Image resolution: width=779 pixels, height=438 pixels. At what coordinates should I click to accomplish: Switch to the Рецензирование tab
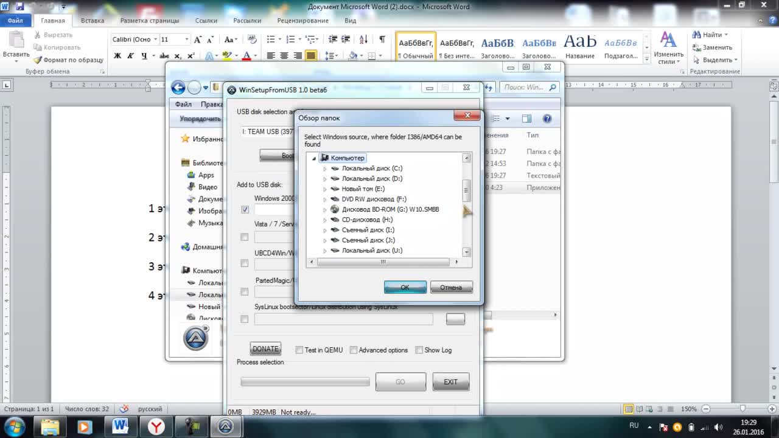(302, 21)
